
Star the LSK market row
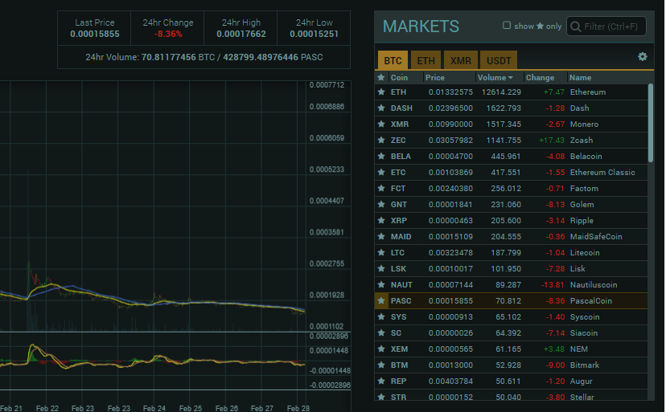click(x=381, y=268)
